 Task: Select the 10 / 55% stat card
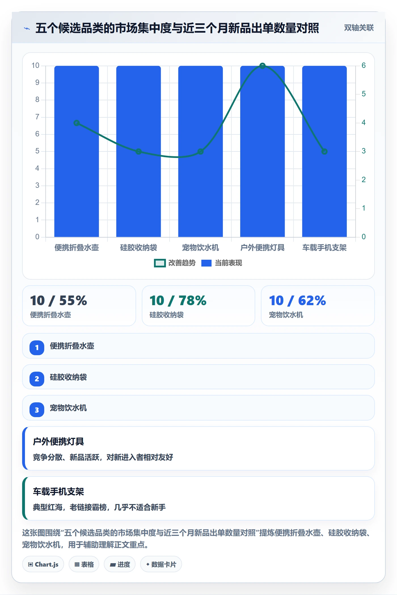tap(79, 306)
